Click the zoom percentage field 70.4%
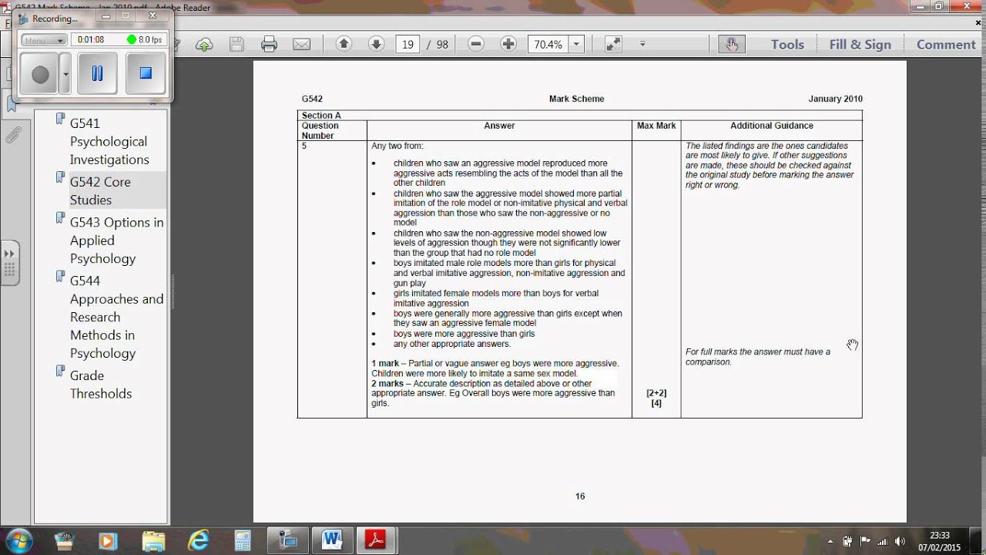The height and width of the screenshot is (555, 986). tap(548, 44)
